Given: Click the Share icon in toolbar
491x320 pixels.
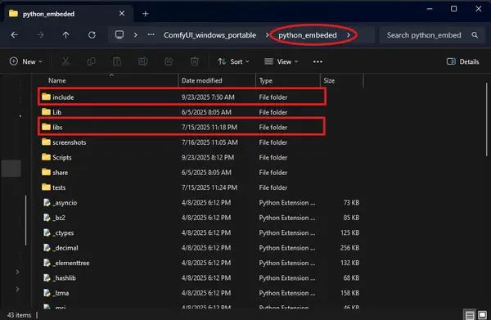Looking at the screenshot, I should coord(169,61).
